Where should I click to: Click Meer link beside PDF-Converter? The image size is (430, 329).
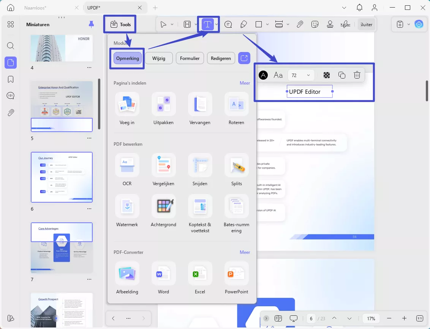[245, 252]
